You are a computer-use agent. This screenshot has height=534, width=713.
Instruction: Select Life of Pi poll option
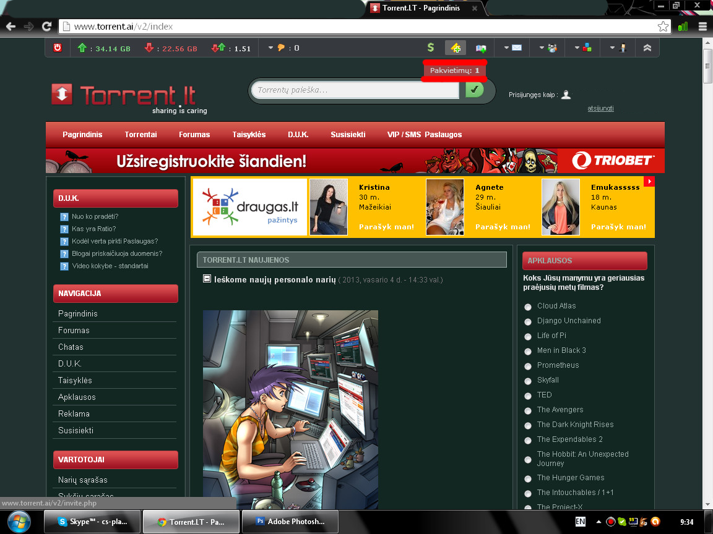(x=528, y=336)
